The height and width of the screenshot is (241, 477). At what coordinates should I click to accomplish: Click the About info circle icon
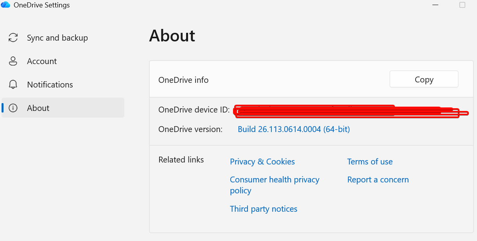[x=13, y=108]
